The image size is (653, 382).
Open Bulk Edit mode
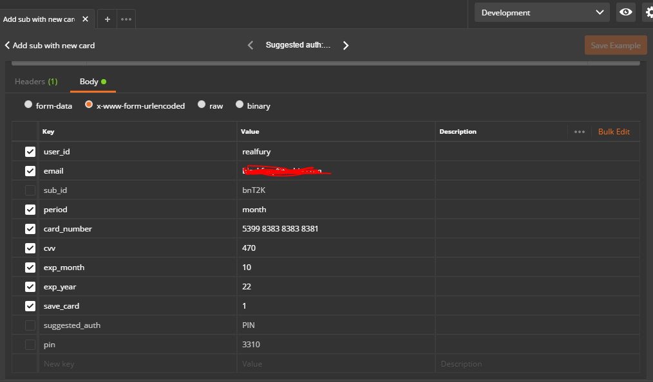point(614,131)
